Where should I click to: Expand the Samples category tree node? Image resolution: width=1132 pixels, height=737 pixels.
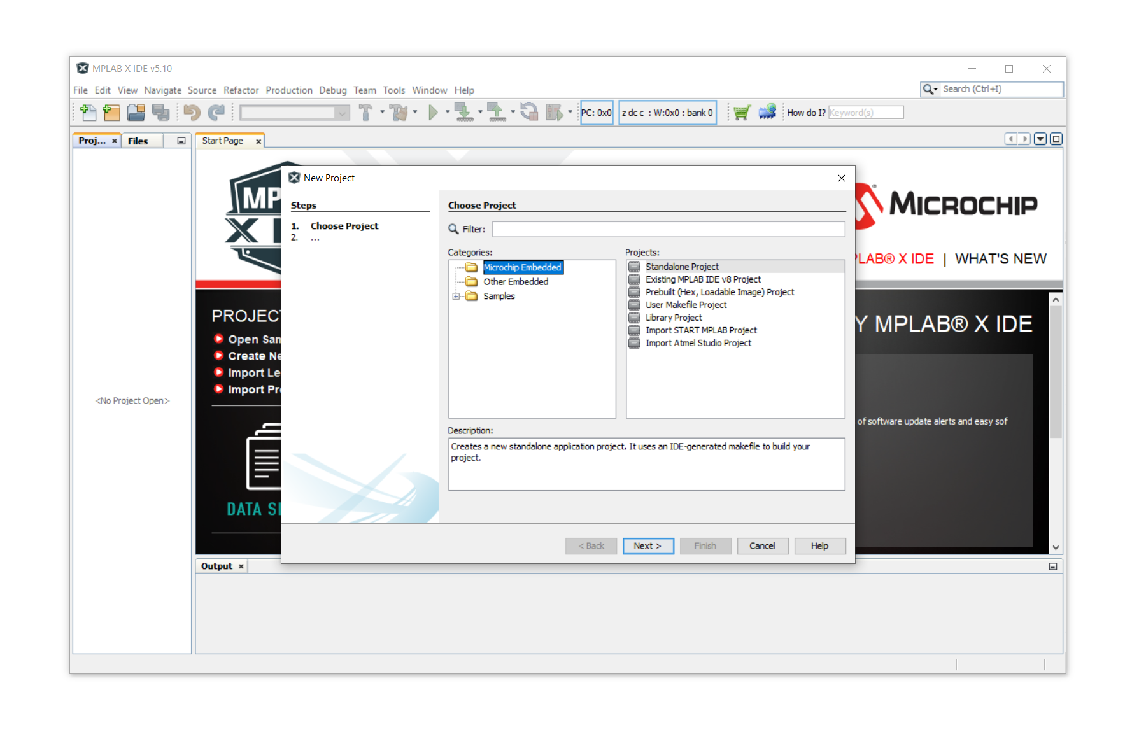coord(456,297)
